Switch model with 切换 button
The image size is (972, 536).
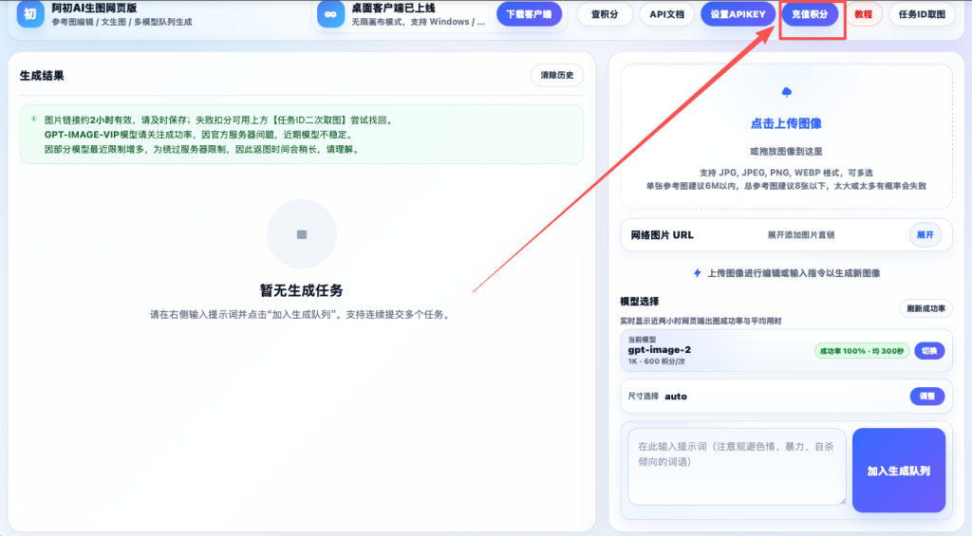point(929,351)
